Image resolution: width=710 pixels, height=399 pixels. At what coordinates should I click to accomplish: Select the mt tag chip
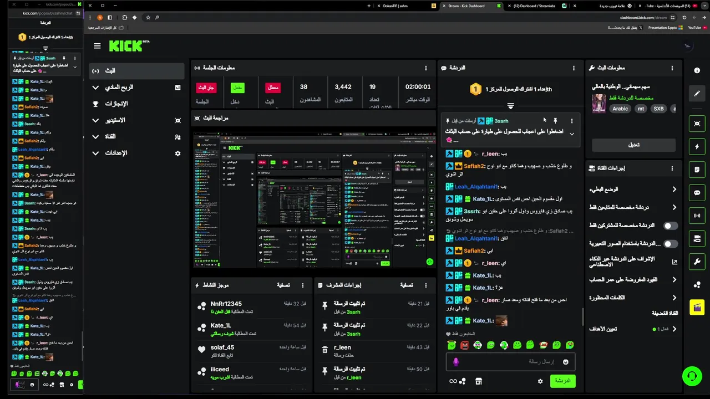641,109
